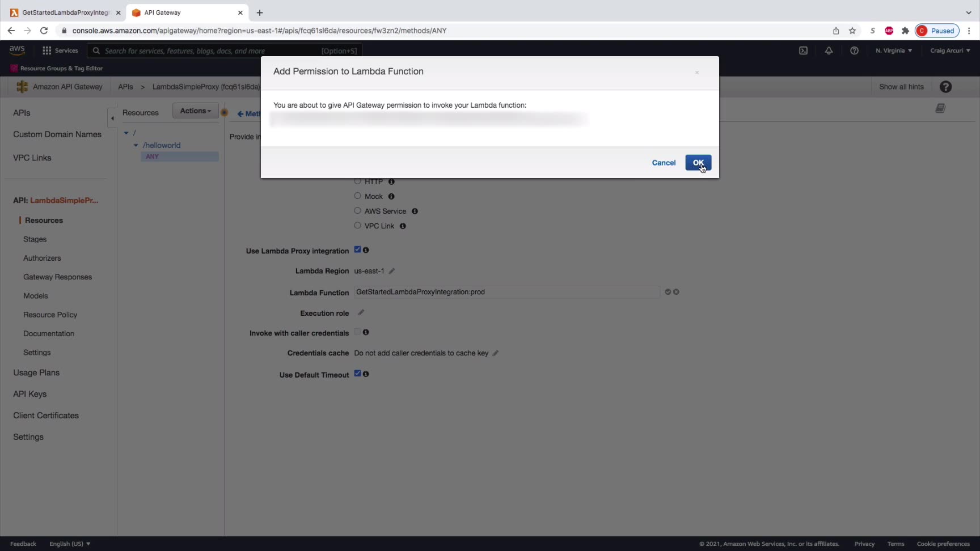Cancel the Add Permission dialog
980x551 pixels.
[664, 163]
